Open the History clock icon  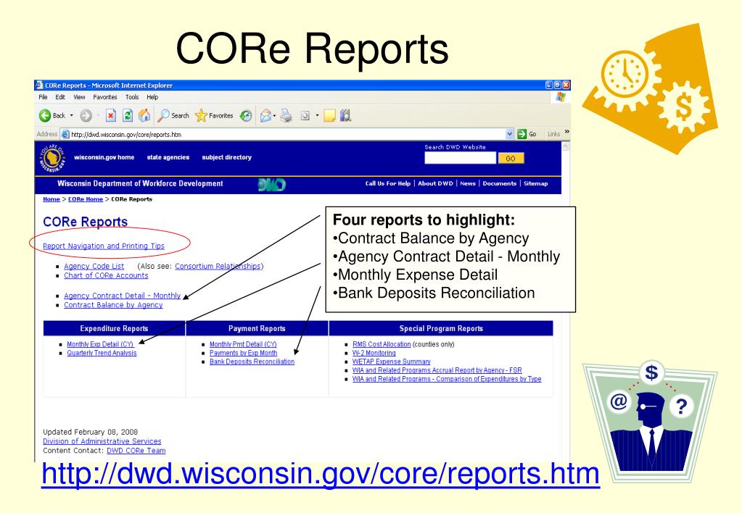tap(246, 115)
